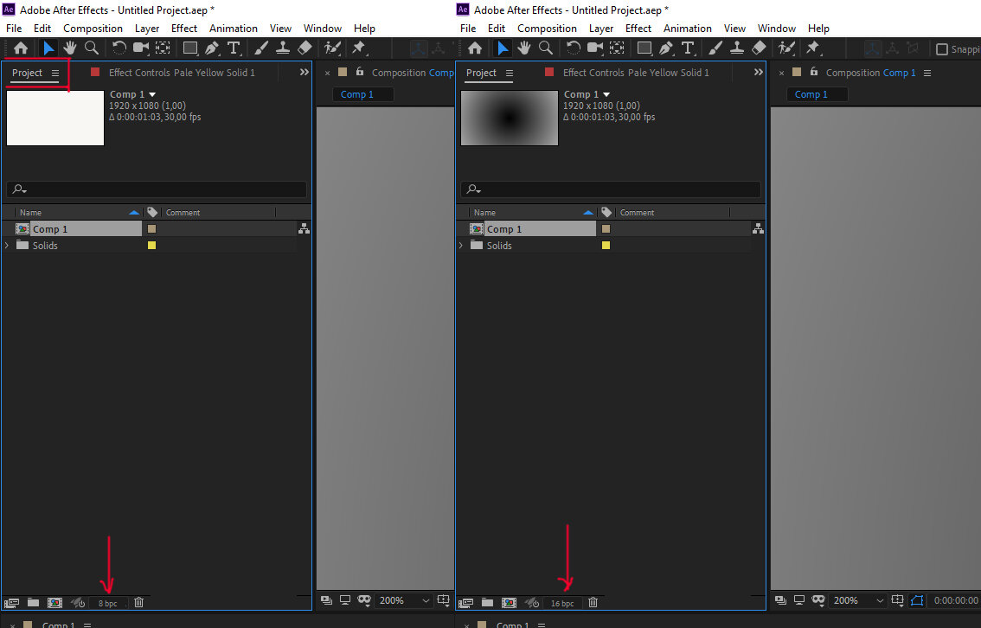Toggle mask and shape path visibility in the right viewer
Viewport: 981px width, 628px height.
tap(917, 600)
